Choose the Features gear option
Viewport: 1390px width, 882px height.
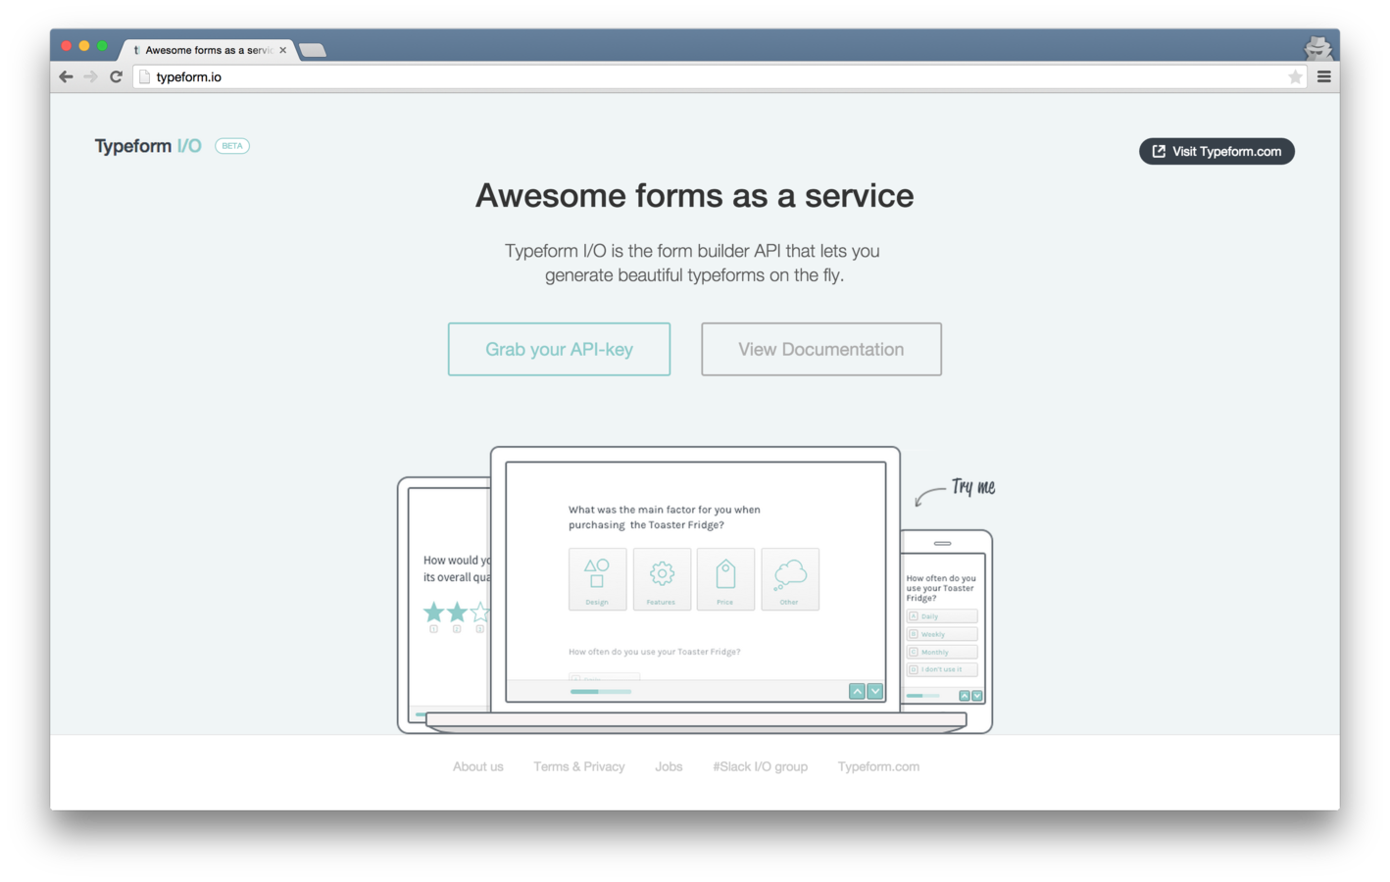[662, 579]
